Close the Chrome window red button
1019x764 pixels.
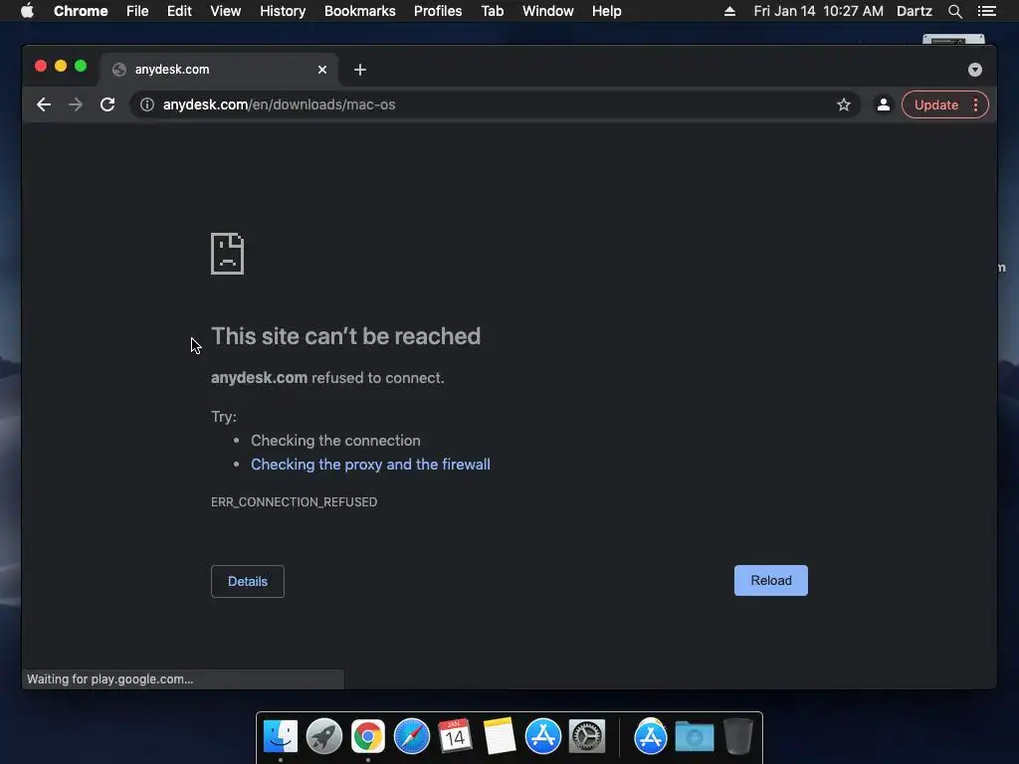[x=40, y=66]
